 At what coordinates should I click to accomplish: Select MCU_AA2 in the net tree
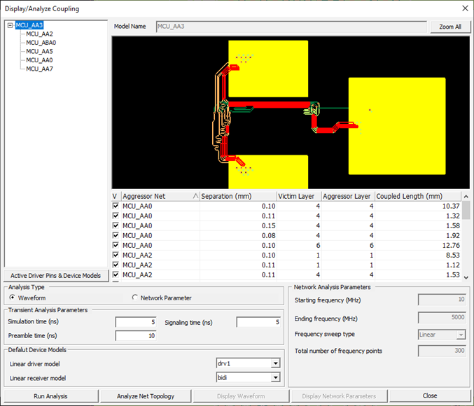coord(39,34)
